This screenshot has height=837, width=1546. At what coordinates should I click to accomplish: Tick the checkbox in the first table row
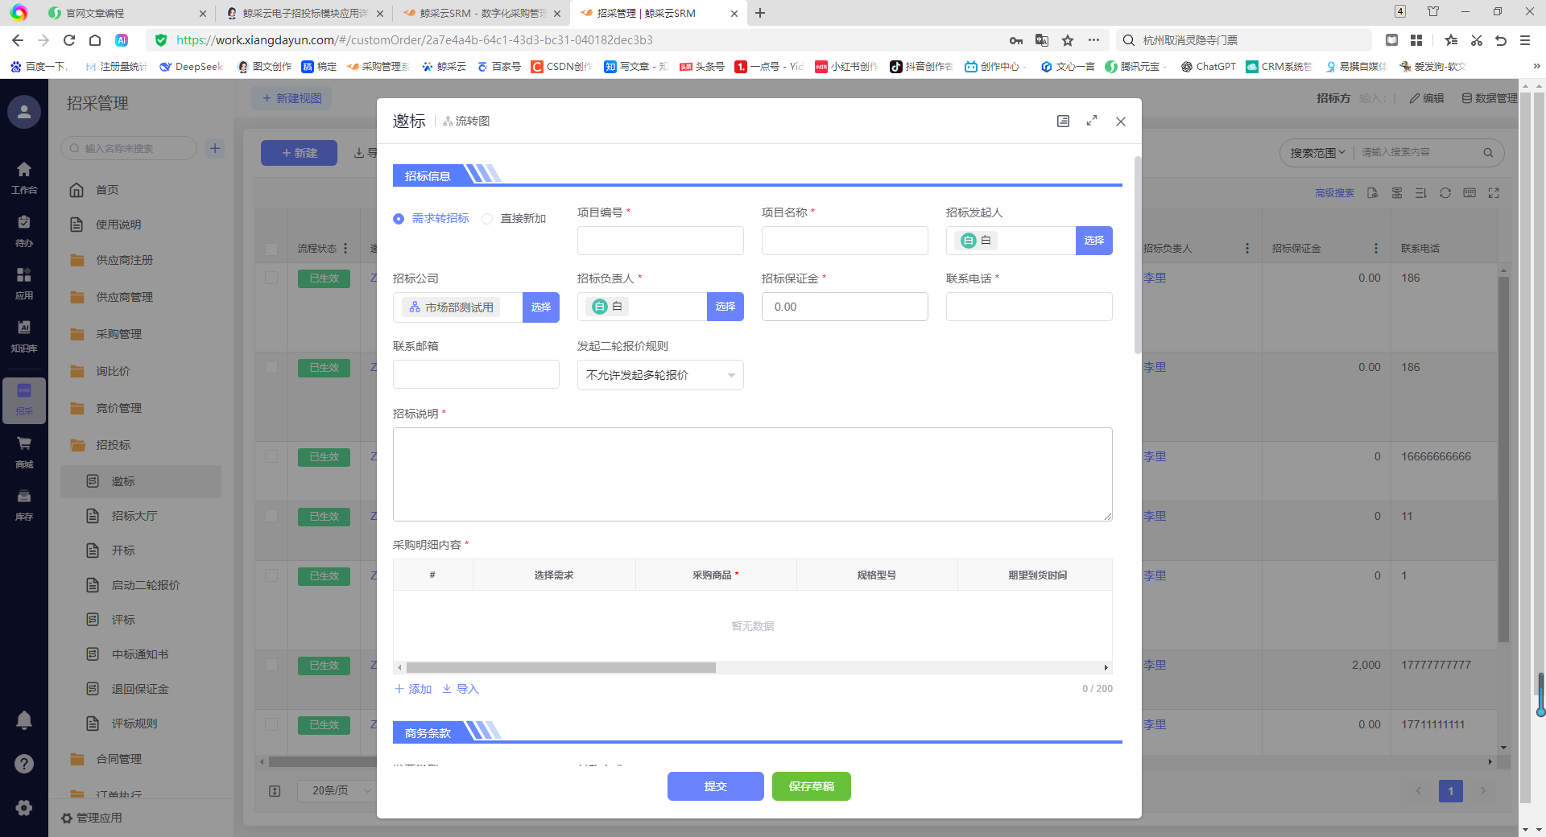pyautogui.click(x=271, y=278)
